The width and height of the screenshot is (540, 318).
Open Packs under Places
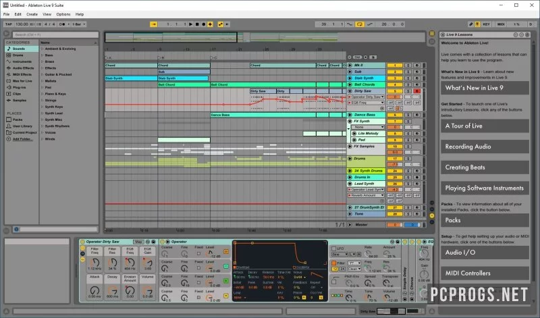18,120
